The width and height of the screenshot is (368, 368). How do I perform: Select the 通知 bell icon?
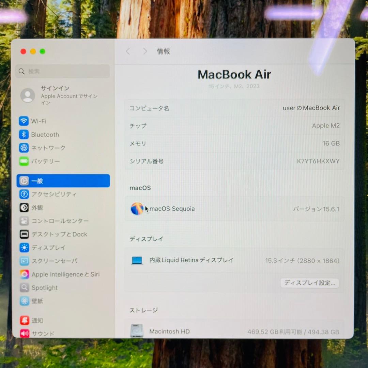(24, 320)
